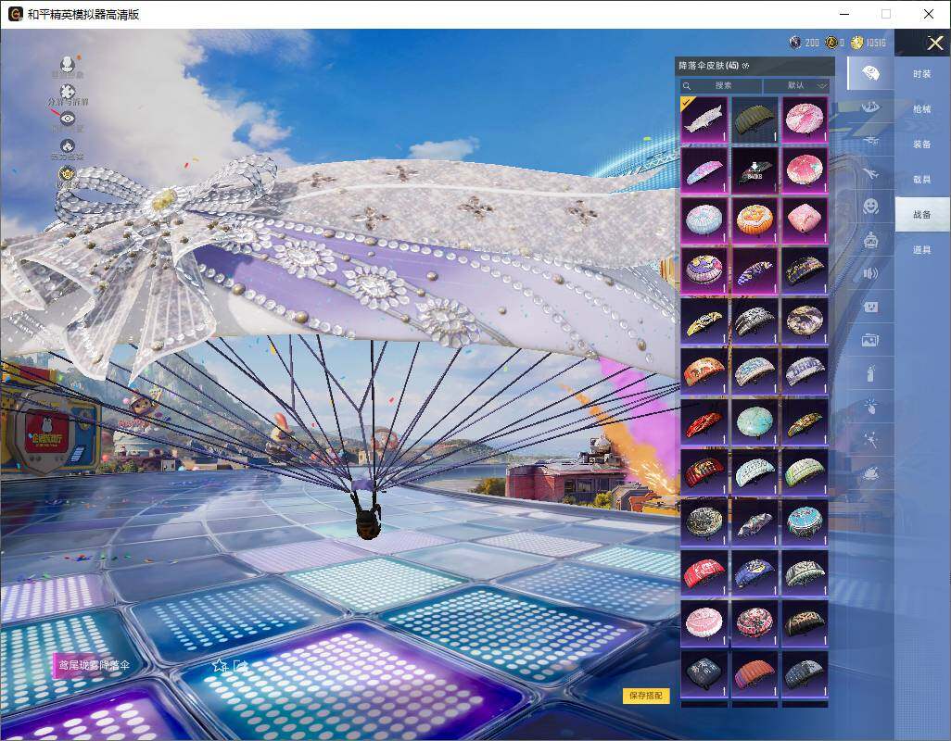Click the puzzle piece 分解 icon
Viewport: 951px width, 741px height.
(68, 91)
